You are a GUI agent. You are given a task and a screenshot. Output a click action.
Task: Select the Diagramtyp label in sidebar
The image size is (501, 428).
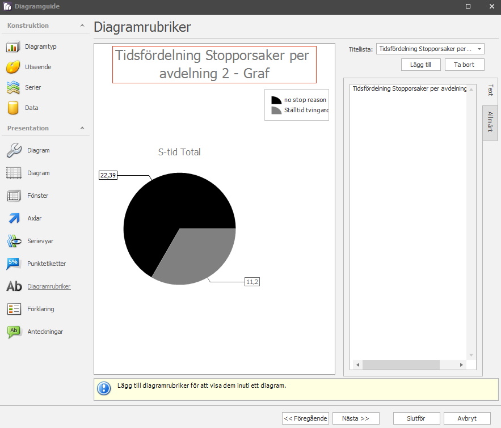[41, 46]
